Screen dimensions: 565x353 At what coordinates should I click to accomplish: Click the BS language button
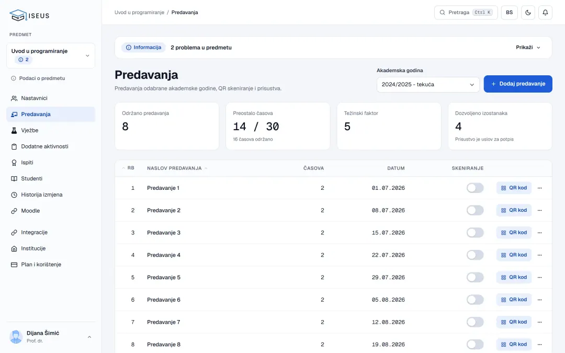coord(509,13)
